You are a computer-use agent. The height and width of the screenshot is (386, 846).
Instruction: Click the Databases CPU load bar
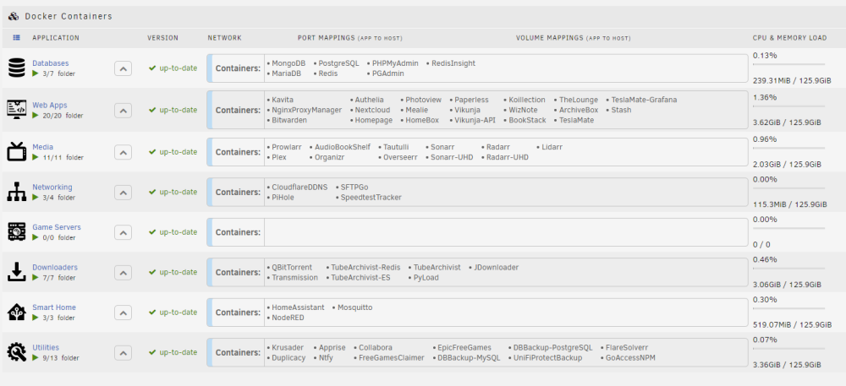(x=788, y=64)
